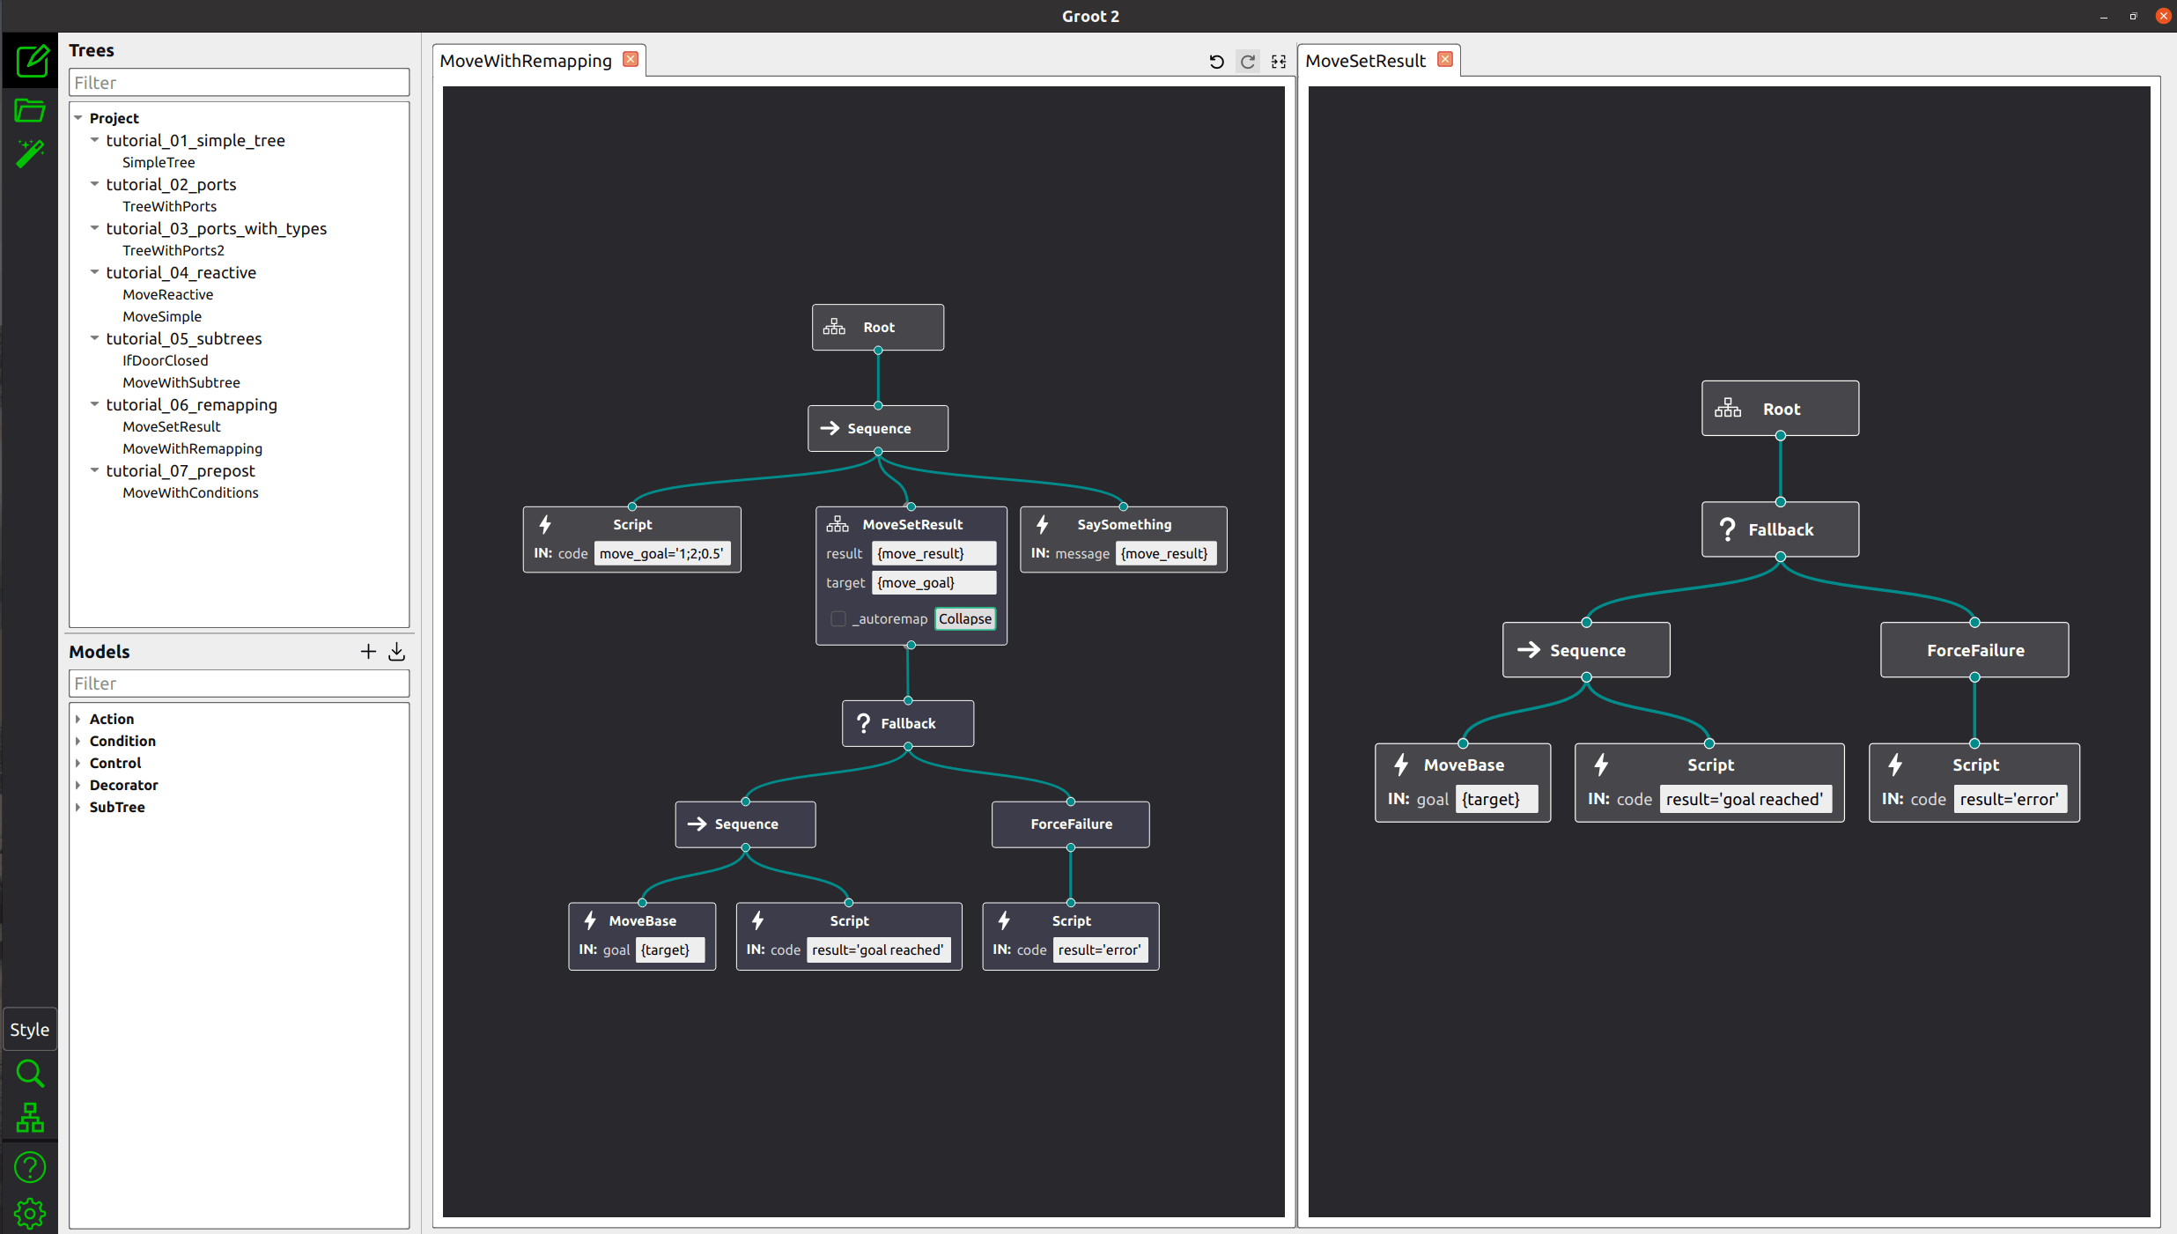Switch to the MoveSetResult tab

(1365, 61)
